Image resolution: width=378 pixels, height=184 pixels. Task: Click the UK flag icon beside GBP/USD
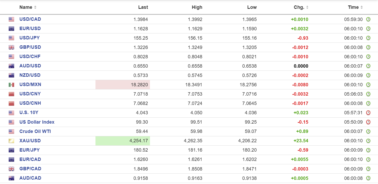tap(11, 47)
